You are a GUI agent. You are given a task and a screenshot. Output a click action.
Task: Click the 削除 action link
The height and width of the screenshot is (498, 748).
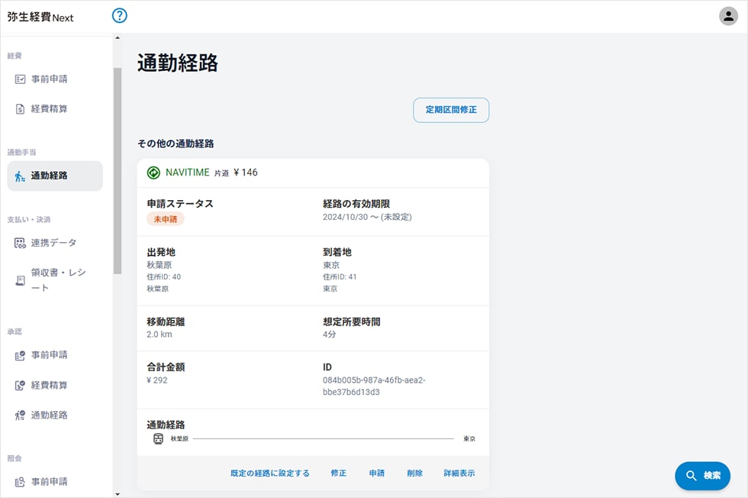[415, 474]
